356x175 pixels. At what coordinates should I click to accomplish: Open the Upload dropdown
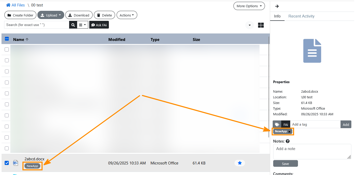point(51,15)
